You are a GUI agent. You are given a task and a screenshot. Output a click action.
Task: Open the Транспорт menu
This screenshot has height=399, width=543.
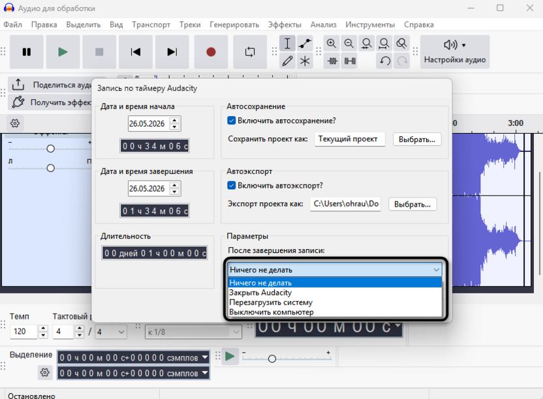pyautogui.click(x=151, y=25)
